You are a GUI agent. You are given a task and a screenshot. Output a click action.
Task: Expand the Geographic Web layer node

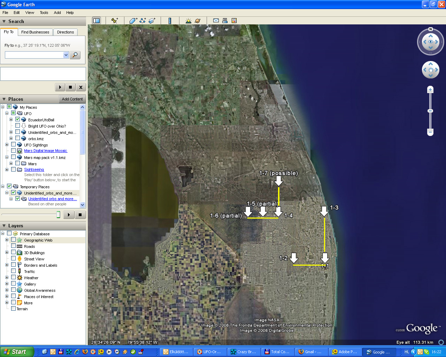(7, 240)
